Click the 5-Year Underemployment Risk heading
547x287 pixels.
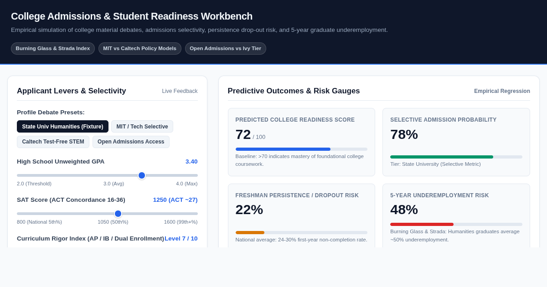pos(439,195)
